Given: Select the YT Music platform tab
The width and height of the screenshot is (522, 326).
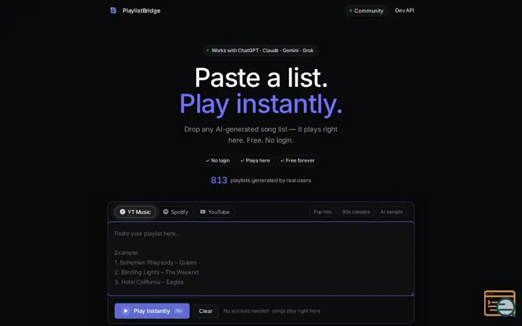Looking at the screenshot, I should [135, 212].
